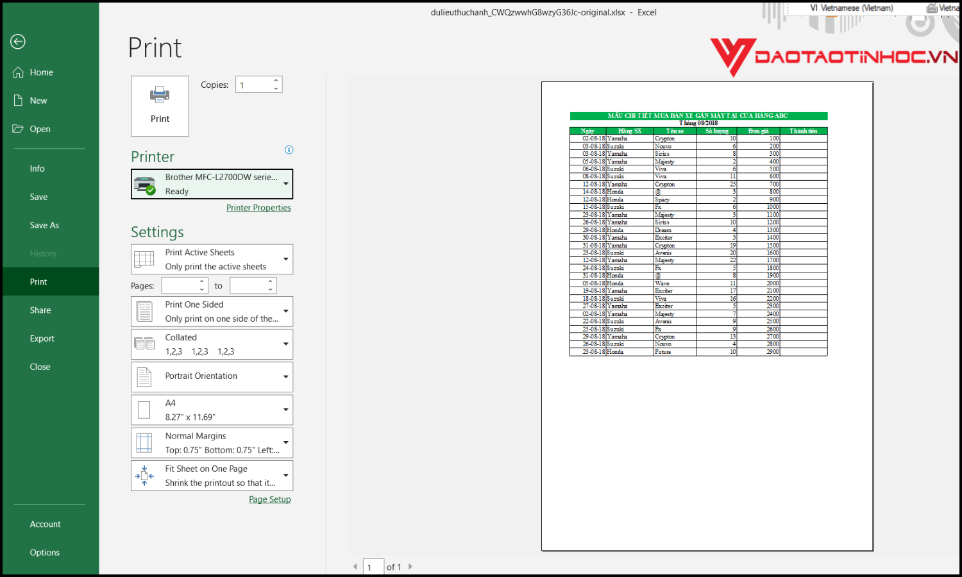Go to next page arrow in preview
The image size is (962, 577).
[410, 567]
